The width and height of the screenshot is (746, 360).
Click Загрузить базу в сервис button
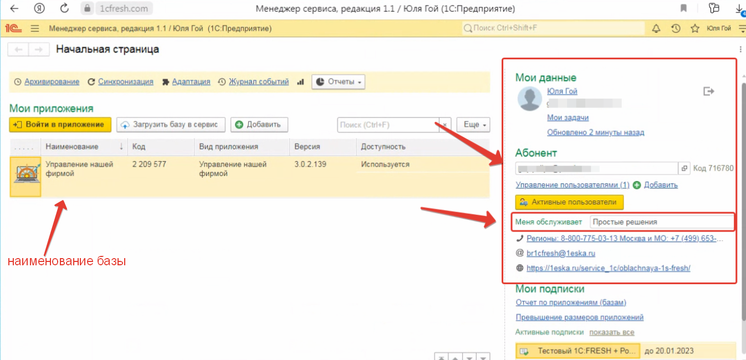(171, 125)
